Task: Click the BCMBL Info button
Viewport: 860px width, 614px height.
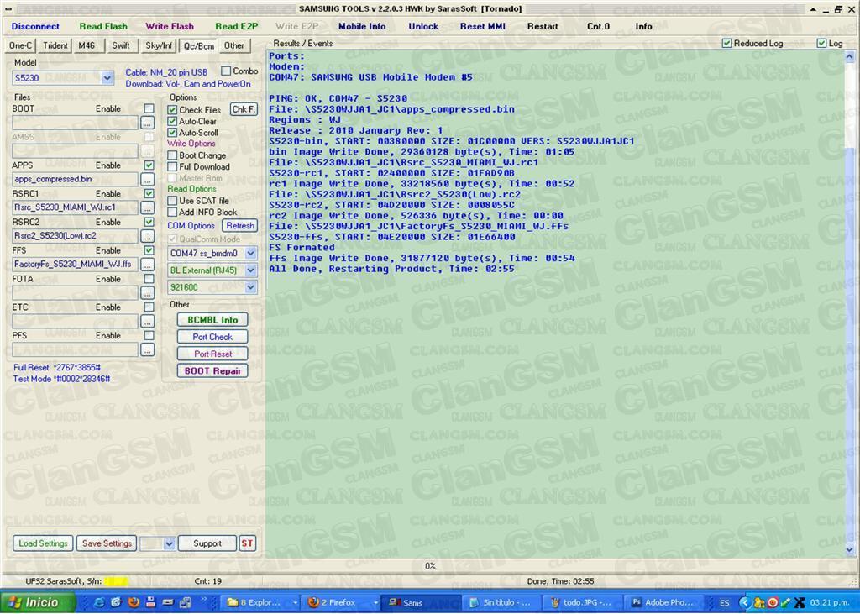Action: click(212, 320)
